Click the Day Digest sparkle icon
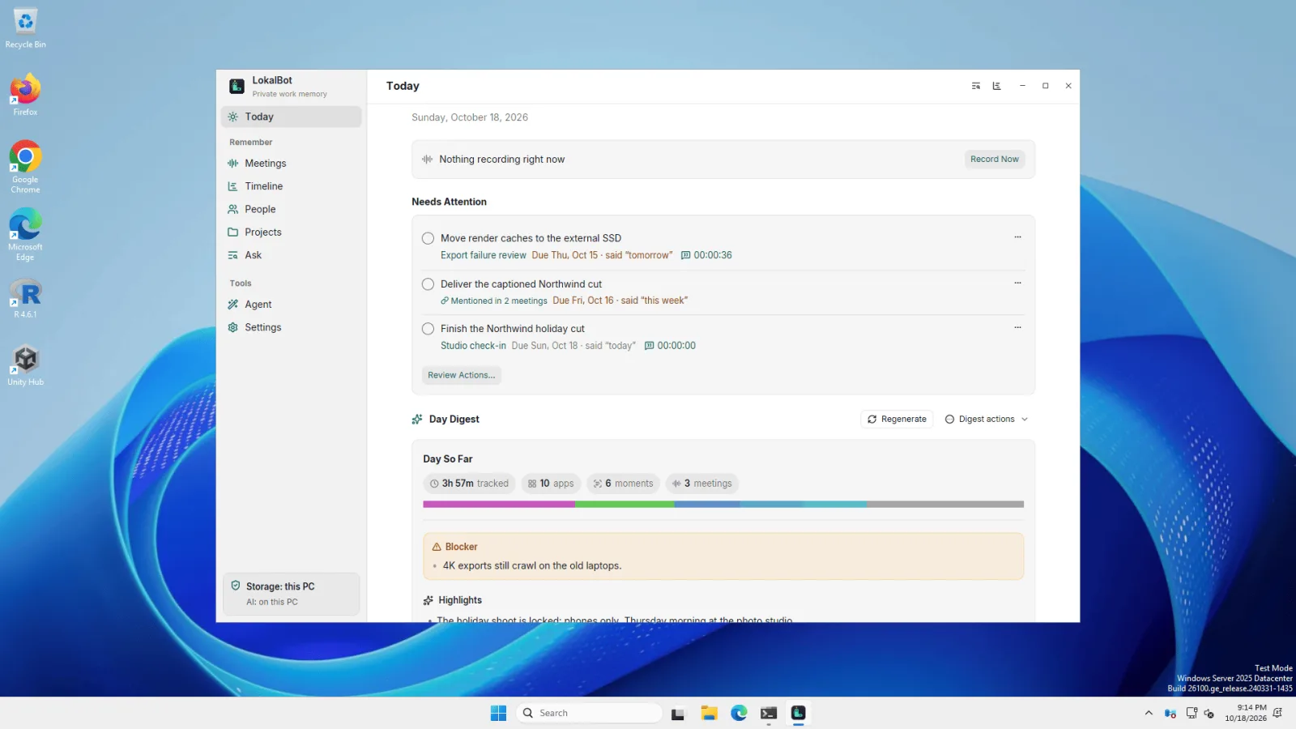Screen dimensions: 1296x729 pos(417,420)
